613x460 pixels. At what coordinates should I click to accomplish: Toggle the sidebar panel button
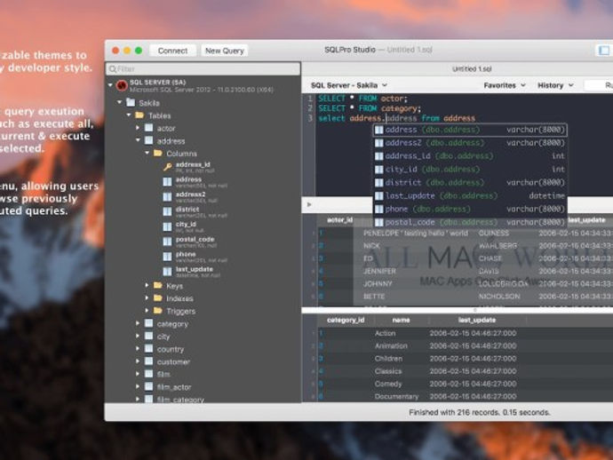(x=604, y=50)
